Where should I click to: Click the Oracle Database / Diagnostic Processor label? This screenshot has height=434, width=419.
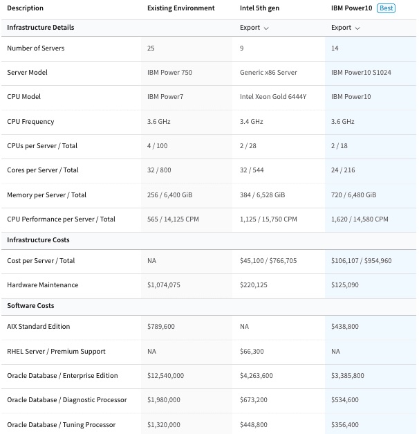point(67,399)
